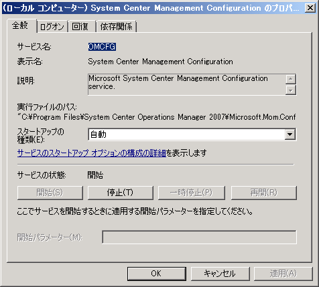Screen dimensions: 319x287
Task: Open the ログオン tab
Action: 52,27
